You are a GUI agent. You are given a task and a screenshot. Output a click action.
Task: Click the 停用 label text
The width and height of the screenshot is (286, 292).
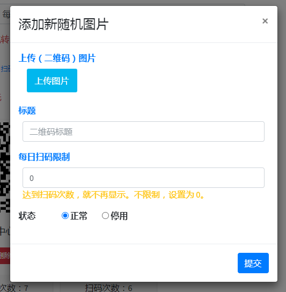(119, 216)
